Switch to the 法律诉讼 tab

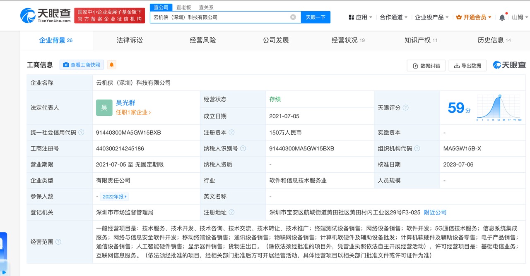(130, 40)
